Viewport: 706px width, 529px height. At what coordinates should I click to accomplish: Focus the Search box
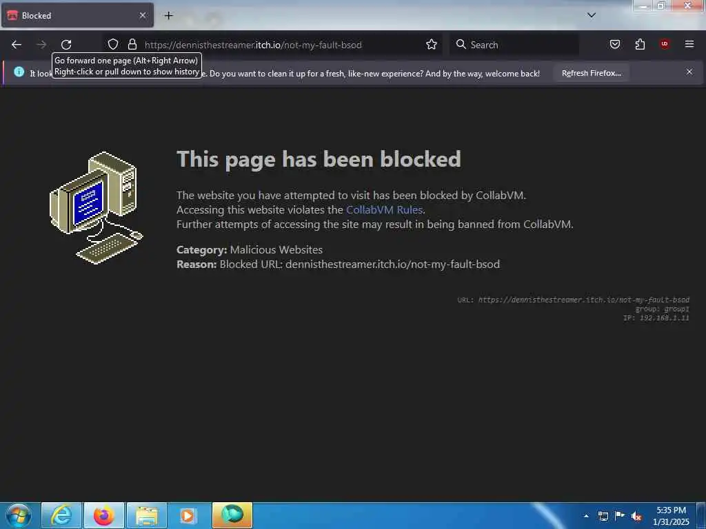click(x=514, y=45)
